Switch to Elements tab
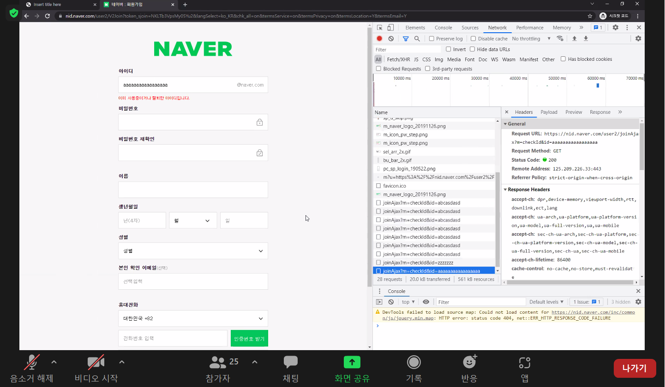665x387 pixels. (x=415, y=28)
